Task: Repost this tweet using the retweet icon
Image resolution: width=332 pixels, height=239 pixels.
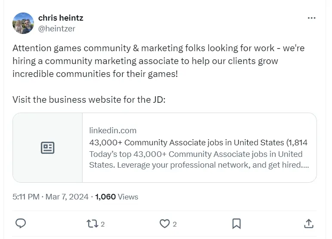Action: pos(92,224)
